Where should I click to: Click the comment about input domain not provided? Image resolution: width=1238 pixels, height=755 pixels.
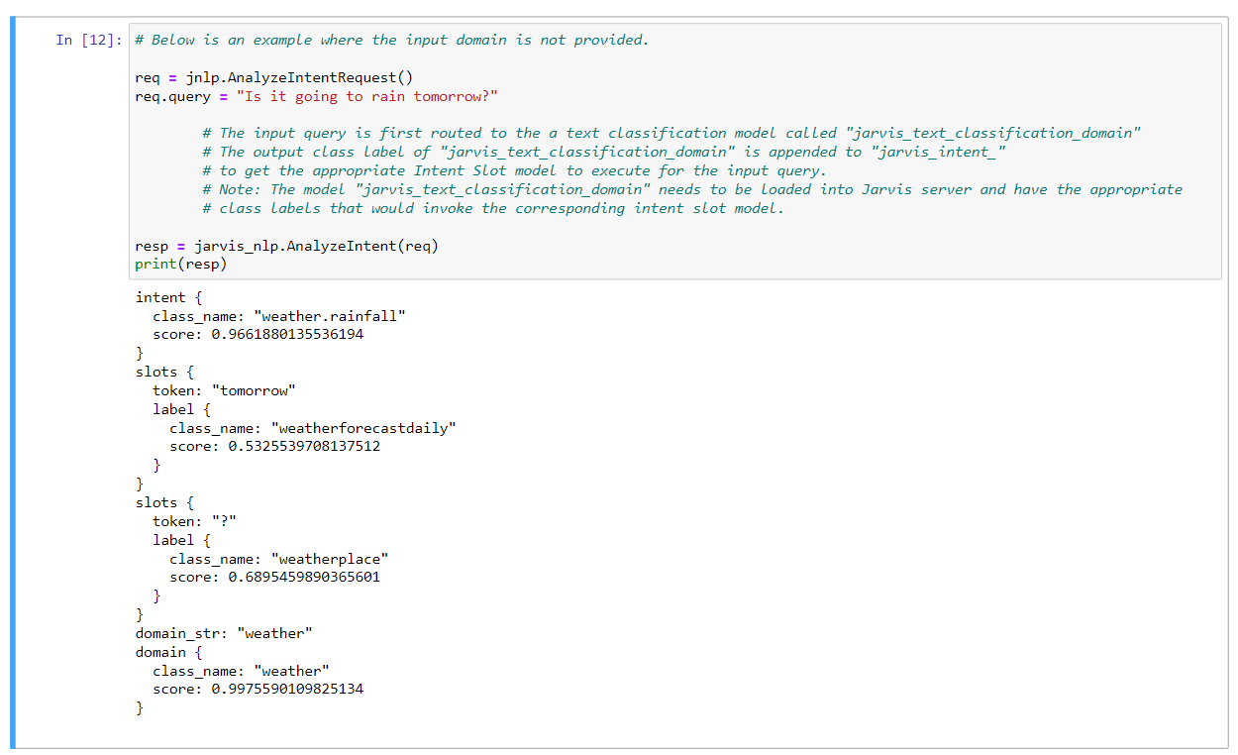[392, 41]
